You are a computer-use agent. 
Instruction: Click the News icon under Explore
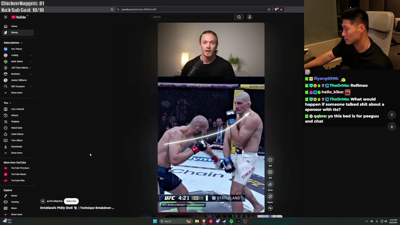click(x=6, y=208)
